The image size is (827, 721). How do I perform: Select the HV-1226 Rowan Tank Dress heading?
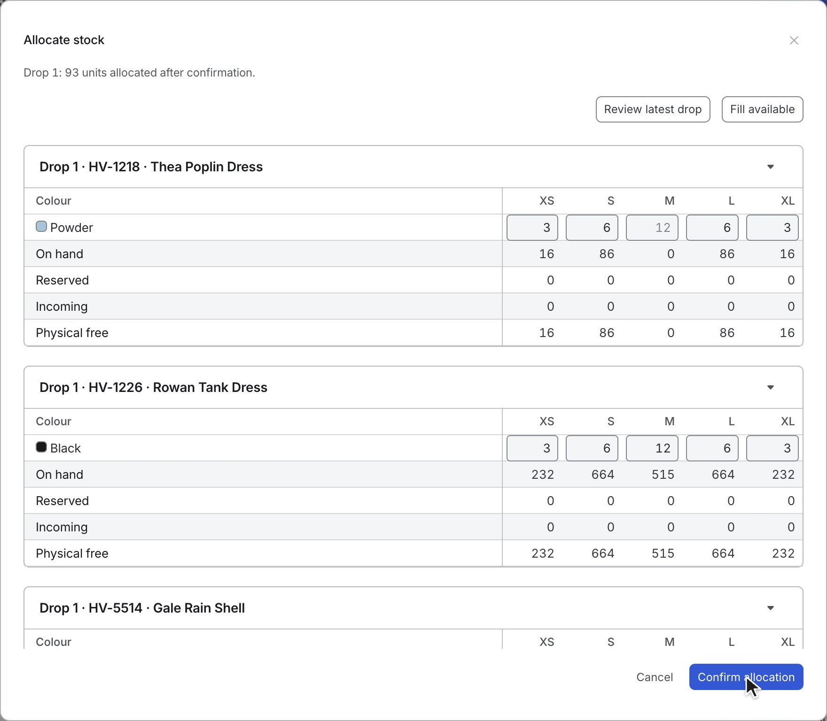click(153, 387)
